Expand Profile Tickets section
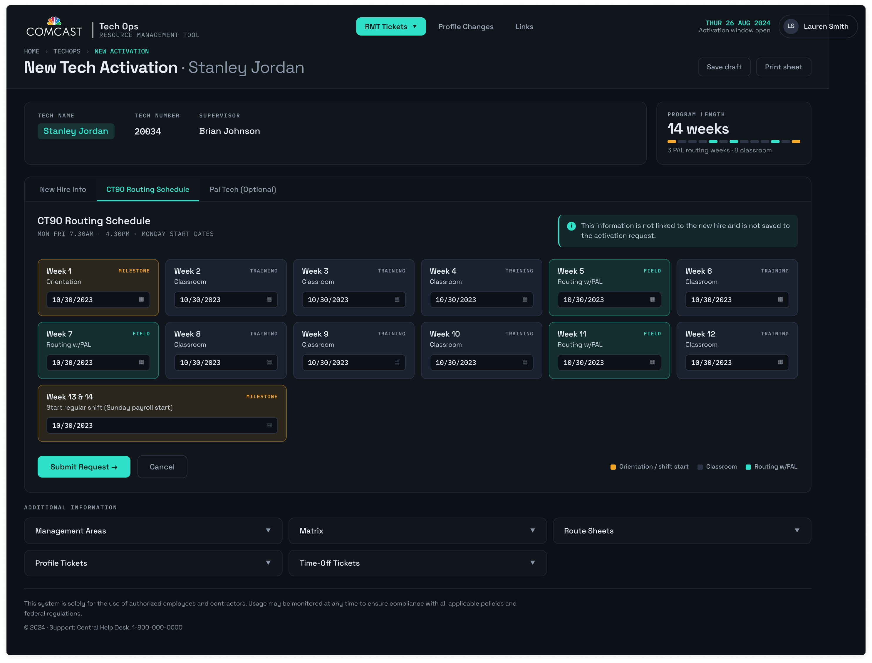 153,563
